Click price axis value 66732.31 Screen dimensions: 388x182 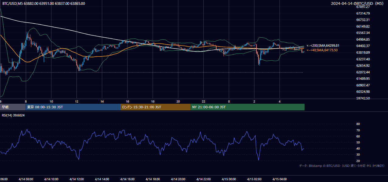[363, 20]
